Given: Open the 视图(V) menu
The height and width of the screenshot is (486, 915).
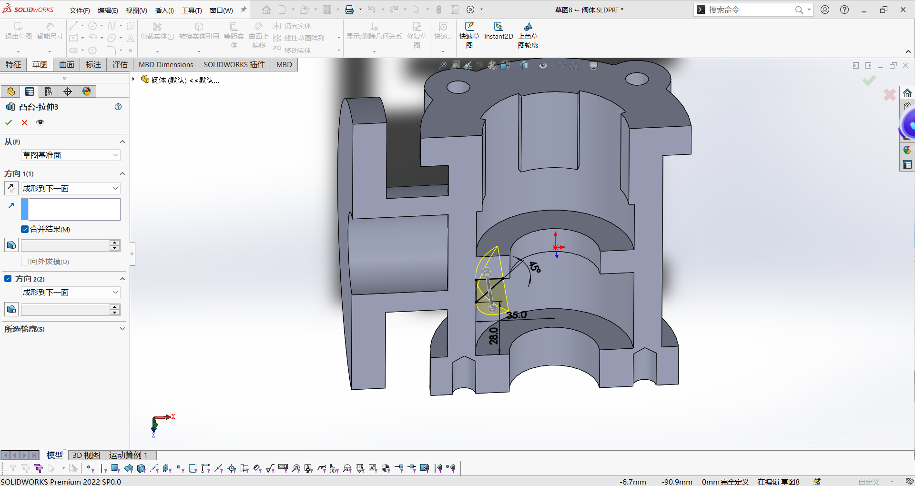Looking at the screenshot, I should [x=136, y=10].
